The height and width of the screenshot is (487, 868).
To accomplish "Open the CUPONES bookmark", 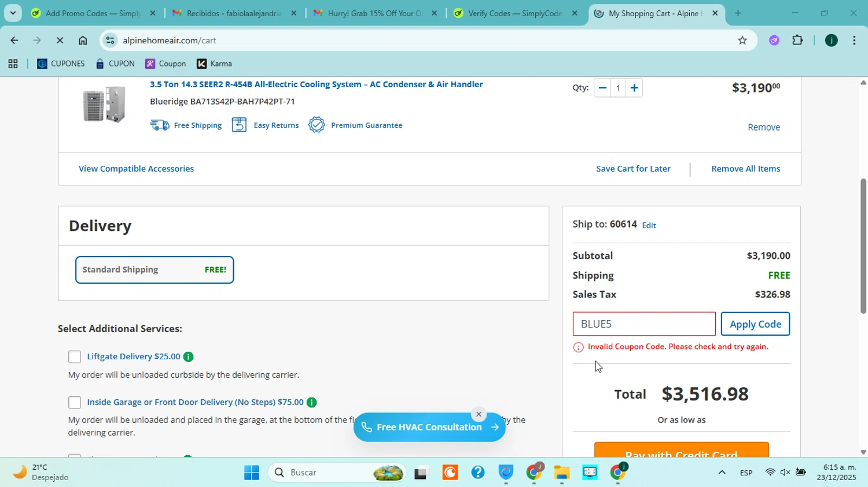I will [x=61, y=64].
